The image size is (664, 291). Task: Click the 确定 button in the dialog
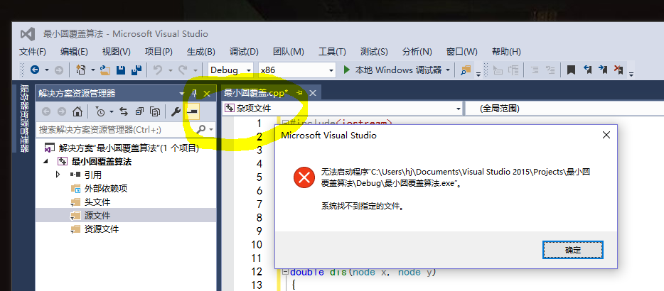(573, 250)
